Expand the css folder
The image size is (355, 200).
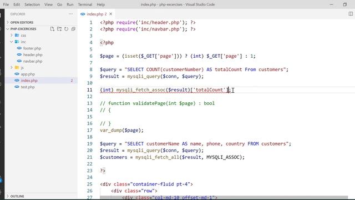(x=23, y=36)
